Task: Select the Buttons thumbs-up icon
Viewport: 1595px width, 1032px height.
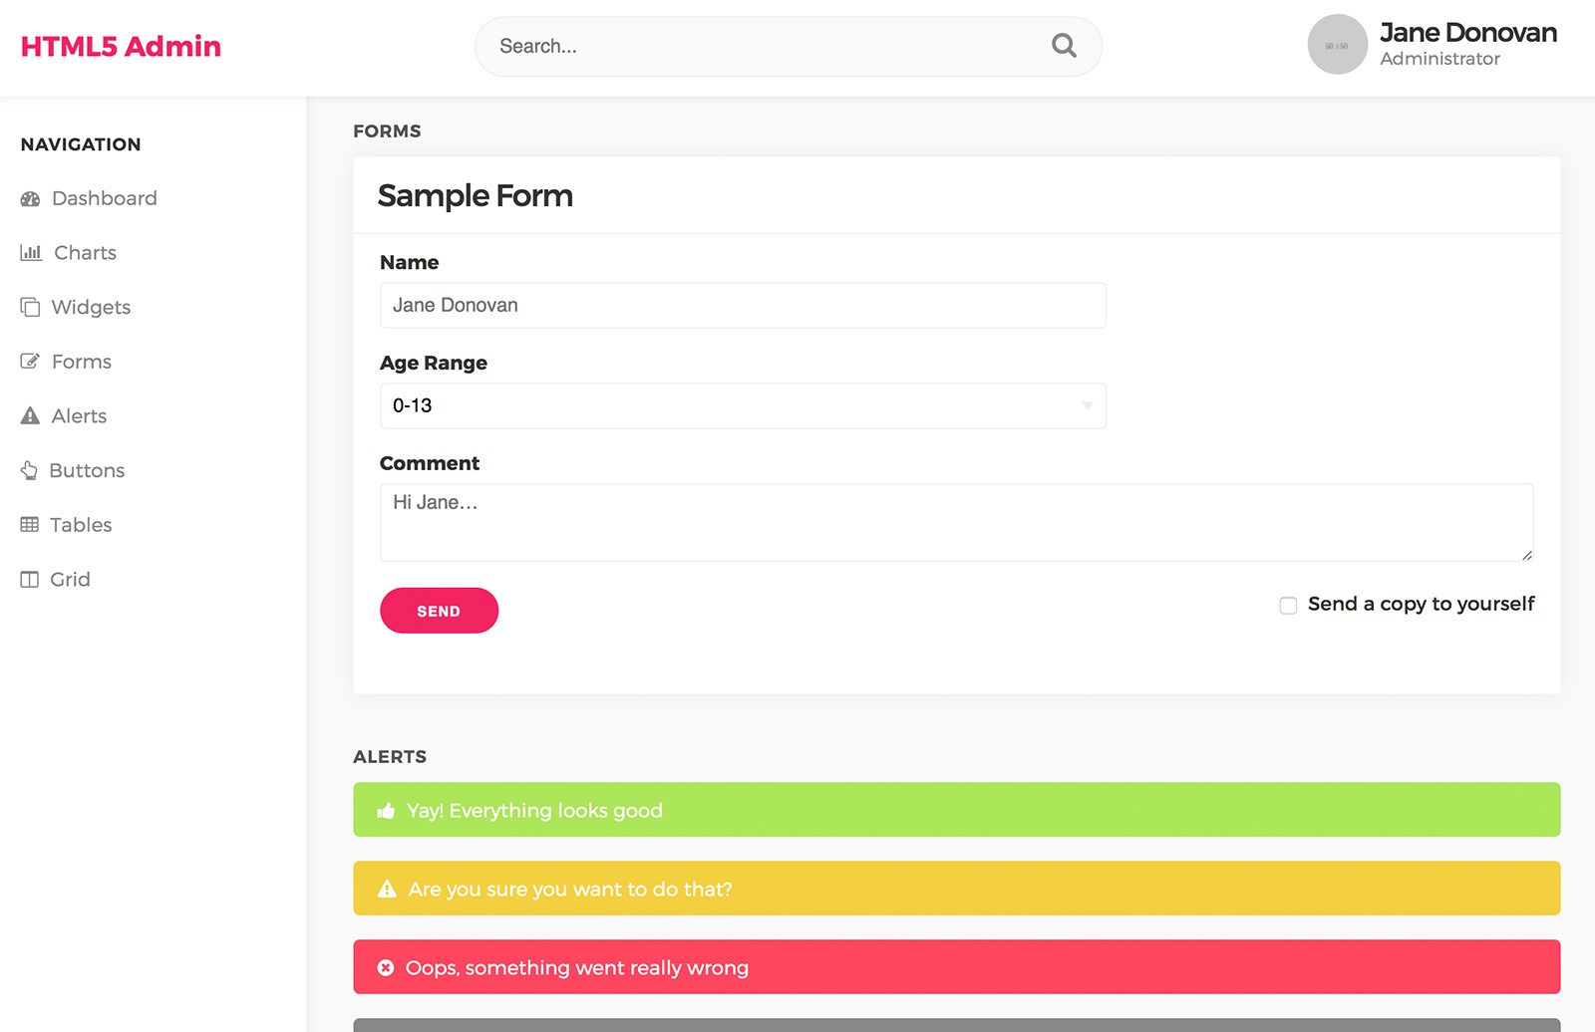Action: coord(30,470)
